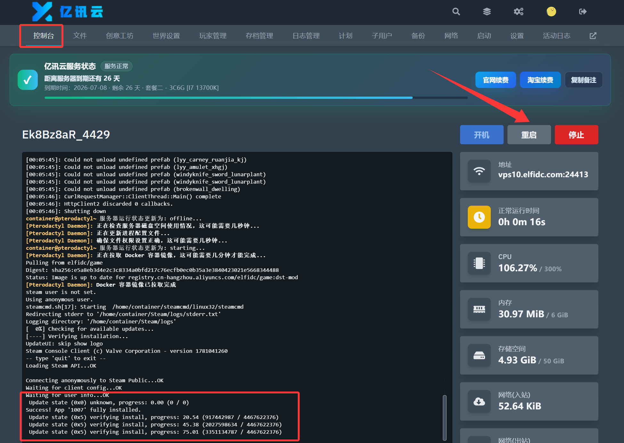The image size is (624, 443).
Task: Click the 'Using anonymous user.' console line
Action: tap(59, 299)
